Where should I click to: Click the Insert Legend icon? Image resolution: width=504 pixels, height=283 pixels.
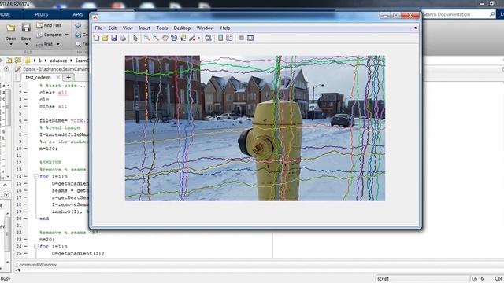pyautogui.click(x=229, y=38)
